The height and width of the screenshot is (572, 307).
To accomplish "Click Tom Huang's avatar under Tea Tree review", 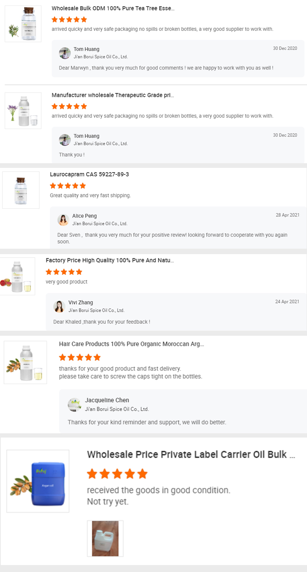I will point(65,53).
